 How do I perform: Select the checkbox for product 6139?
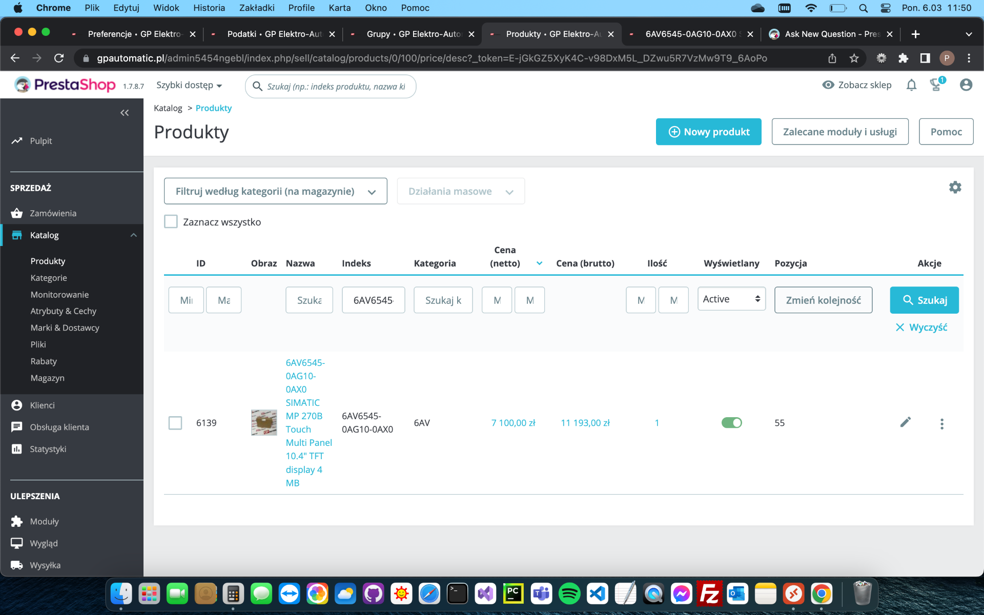(175, 423)
